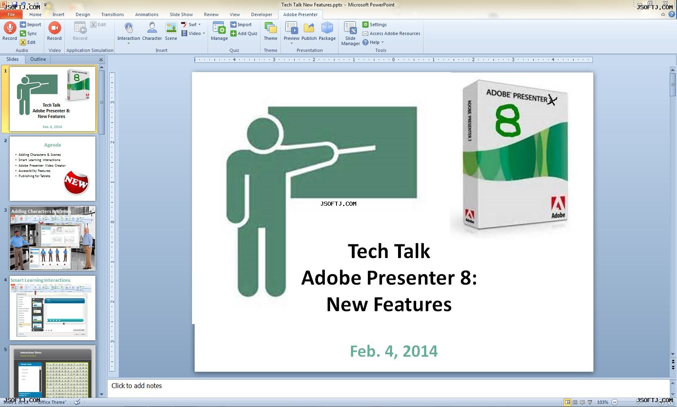The image size is (677, 407).
Task: Click the Office Theme status bar entry
Action: [52, 402]
